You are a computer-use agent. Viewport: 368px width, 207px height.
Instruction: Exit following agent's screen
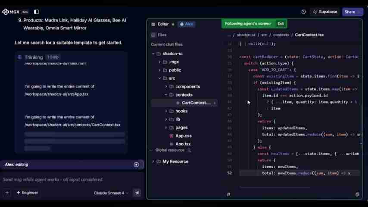281,24
